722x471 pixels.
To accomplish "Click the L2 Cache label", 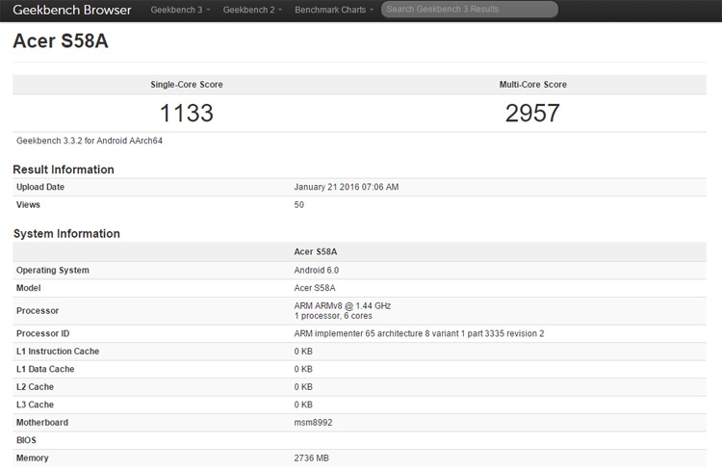I will pos(35,386).
